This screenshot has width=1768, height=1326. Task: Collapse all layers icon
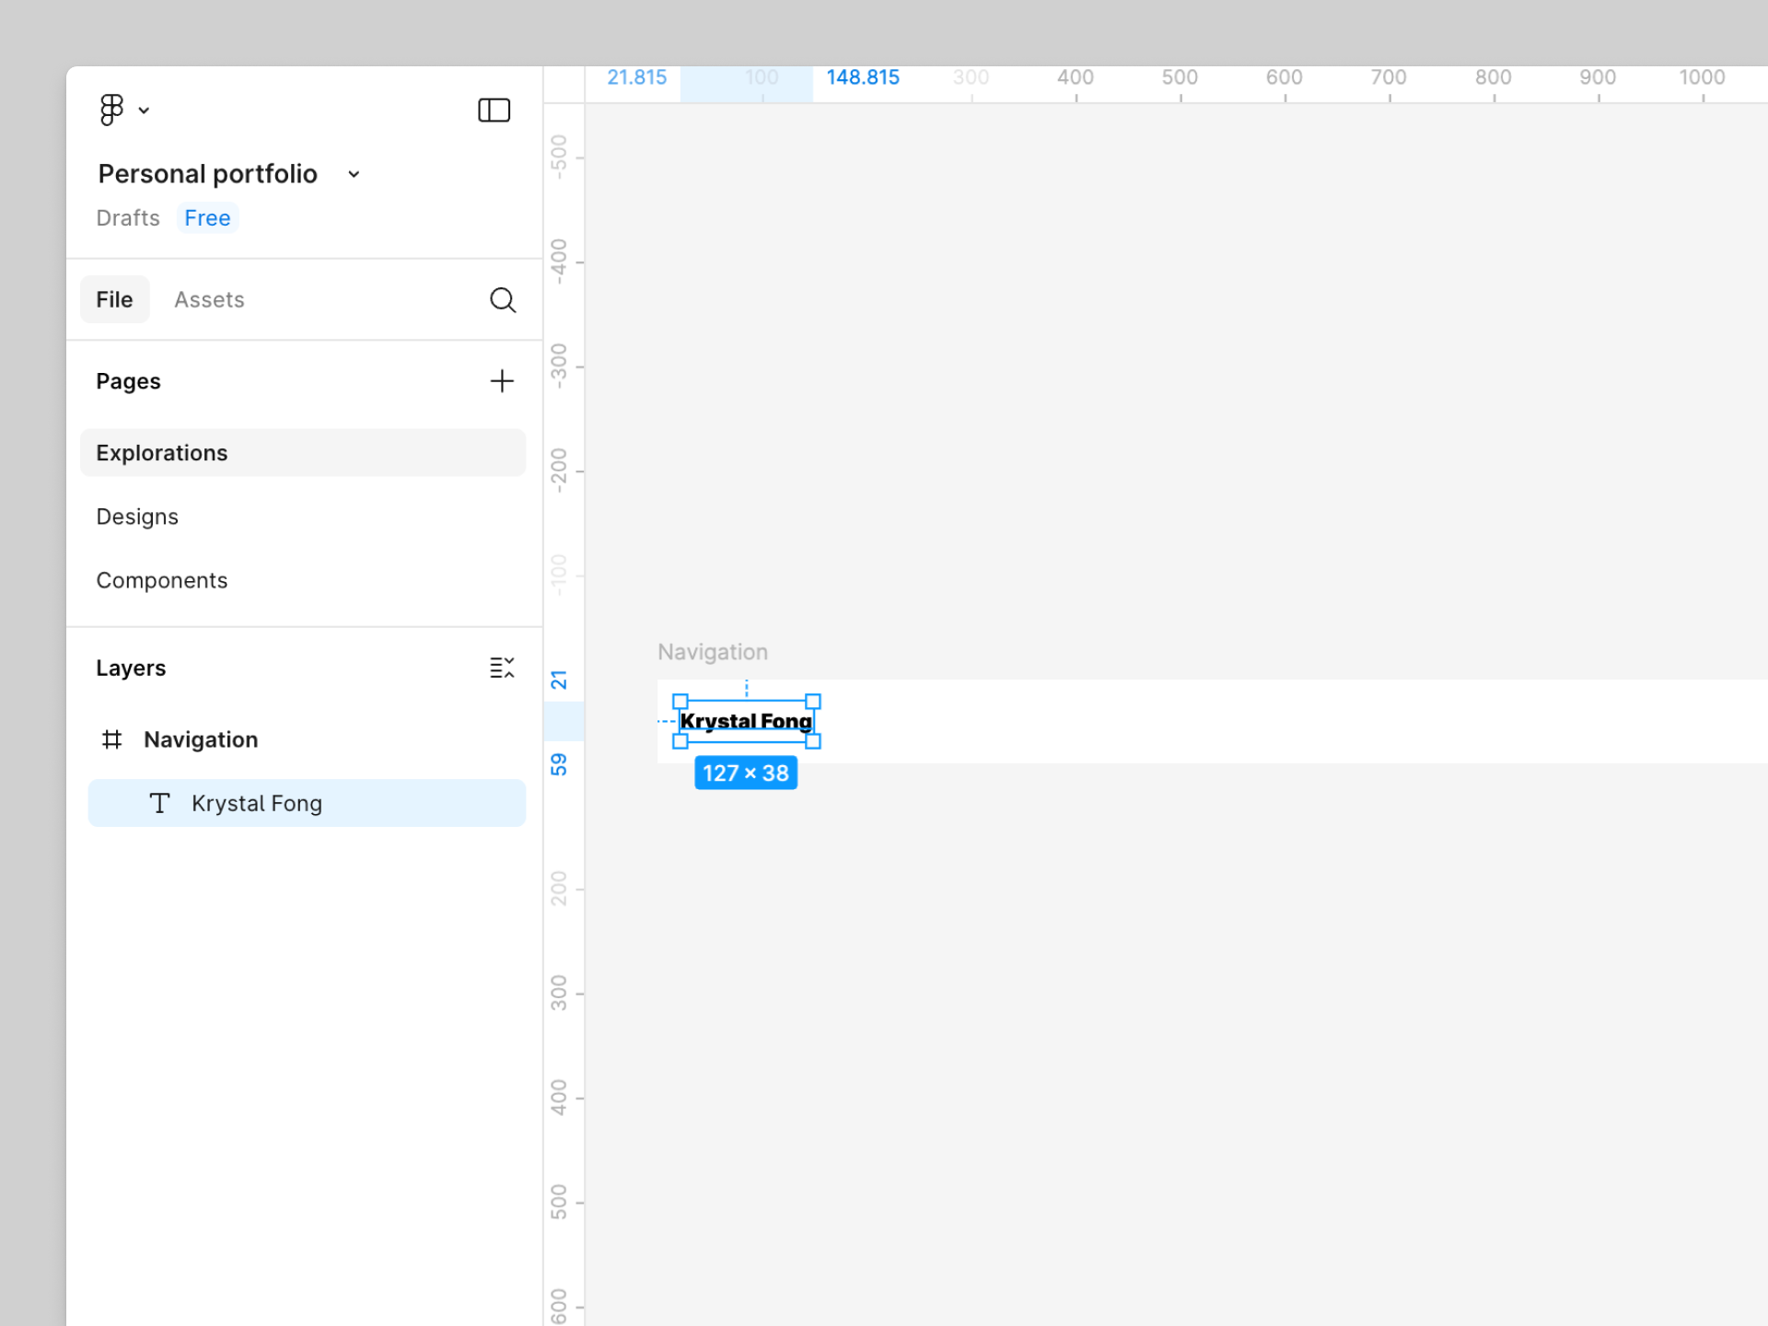(502, 668)
